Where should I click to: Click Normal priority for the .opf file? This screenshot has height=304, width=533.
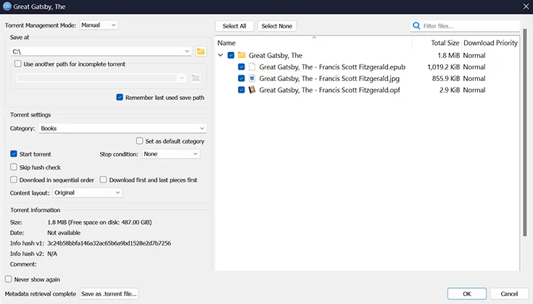click(x=474, y=90)
